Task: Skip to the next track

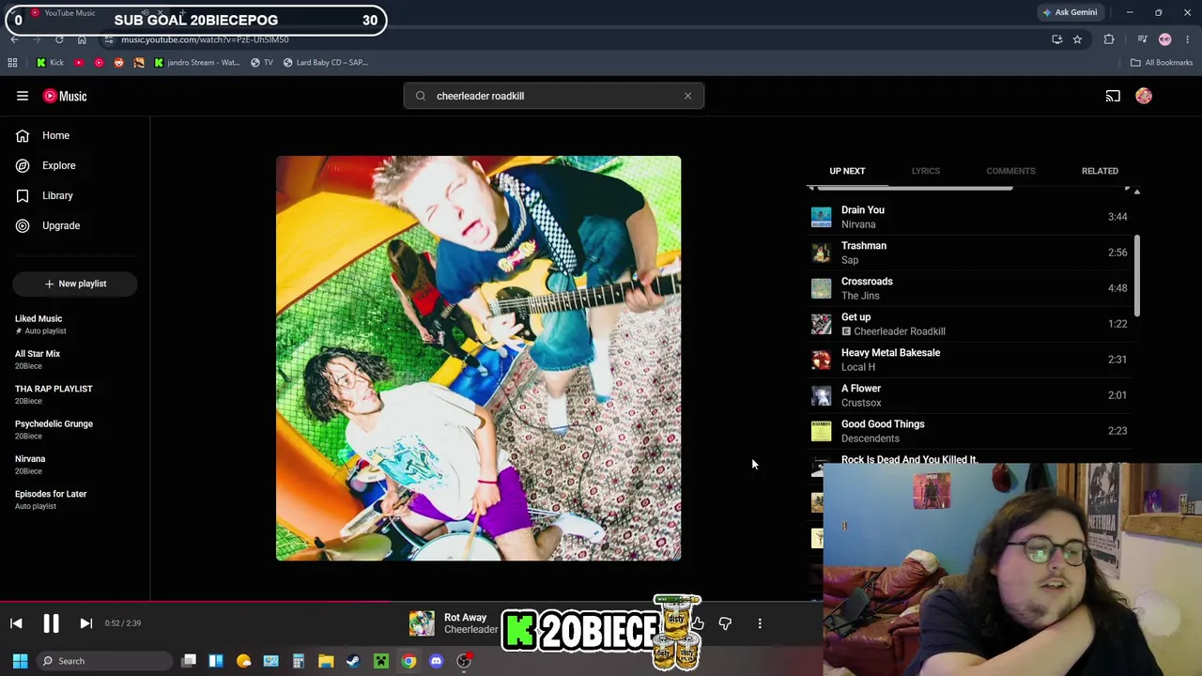Action: pyautogui.click(x=85, y=623)
